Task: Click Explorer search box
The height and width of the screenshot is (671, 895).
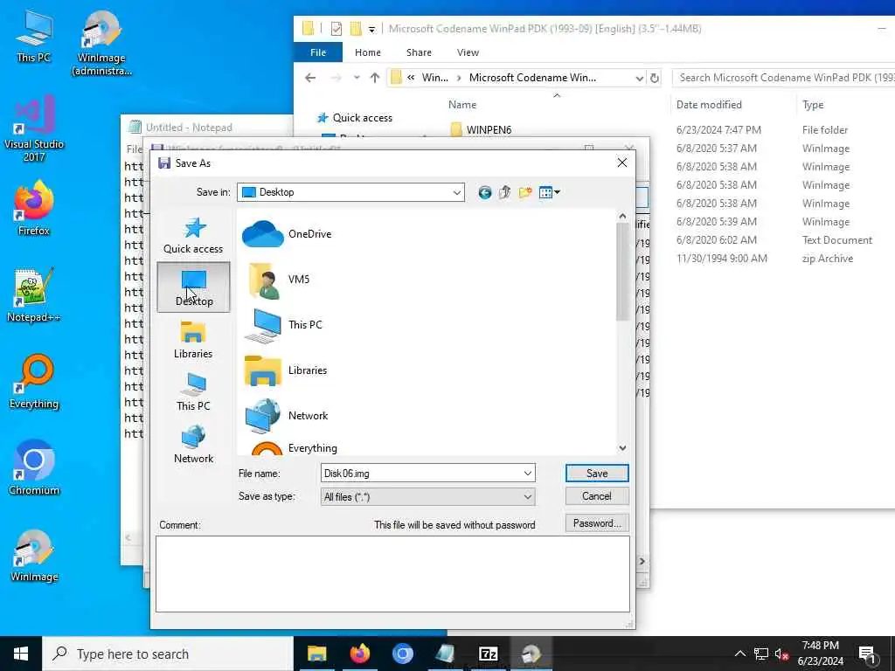Action: click(x=784, y=78)
